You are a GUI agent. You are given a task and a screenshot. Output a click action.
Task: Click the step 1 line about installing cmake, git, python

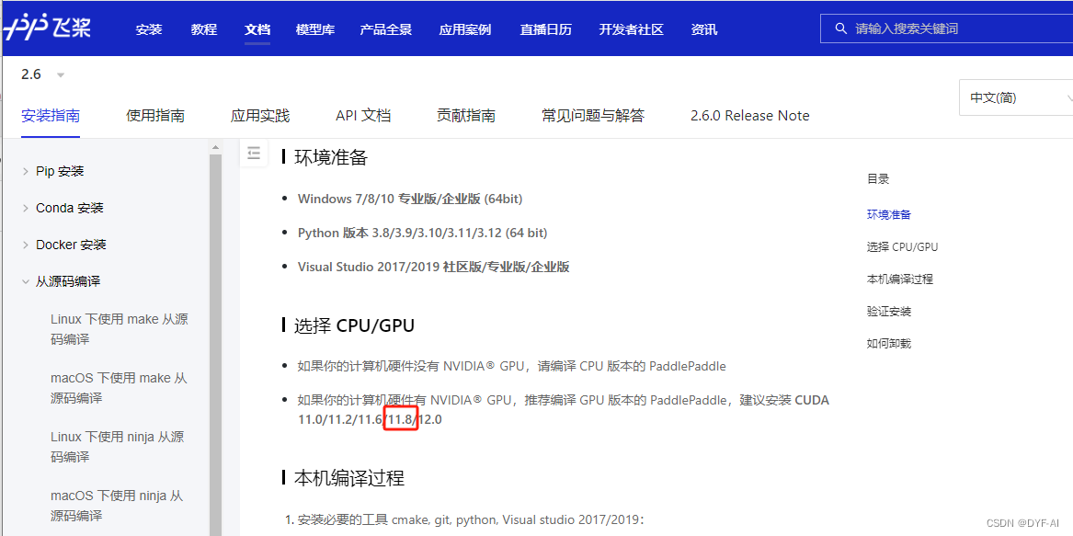tap(464, 521)
